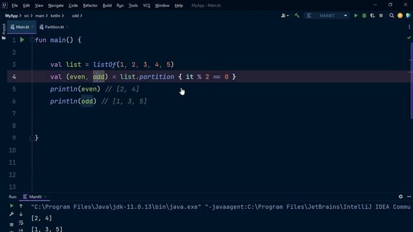Close the Main.kt editor tab

(x=33, y=27)
